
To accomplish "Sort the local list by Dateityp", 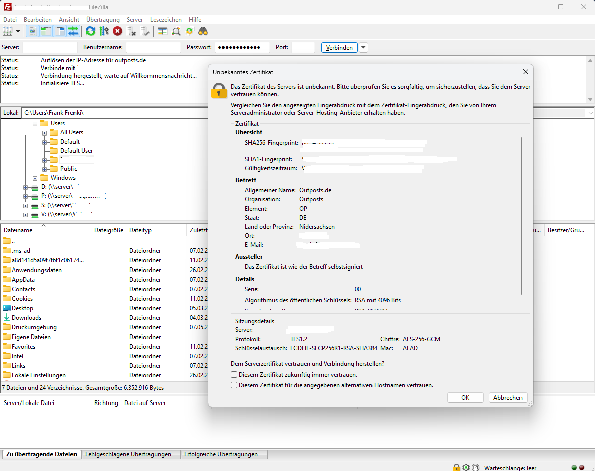I will 157,230.
